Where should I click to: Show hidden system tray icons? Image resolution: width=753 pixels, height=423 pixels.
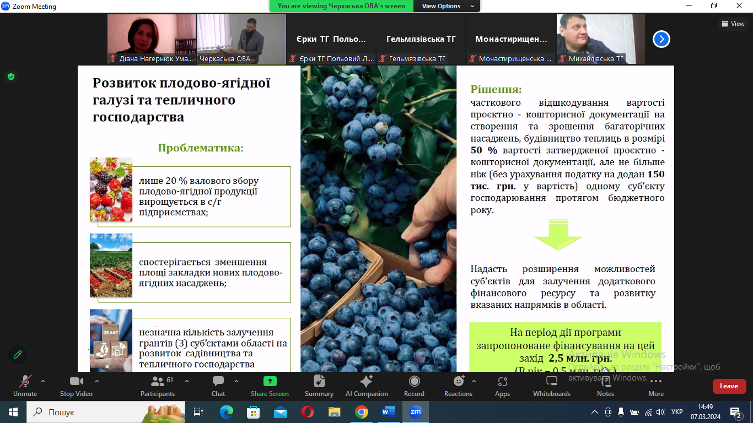595,412
